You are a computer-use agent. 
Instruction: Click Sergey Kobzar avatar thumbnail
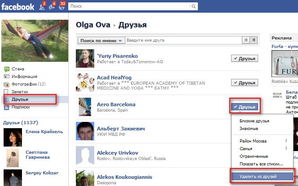pos(13,177)
